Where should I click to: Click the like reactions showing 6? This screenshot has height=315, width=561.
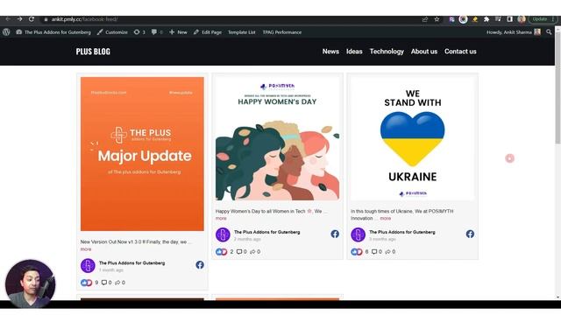(x=359, y=252)
